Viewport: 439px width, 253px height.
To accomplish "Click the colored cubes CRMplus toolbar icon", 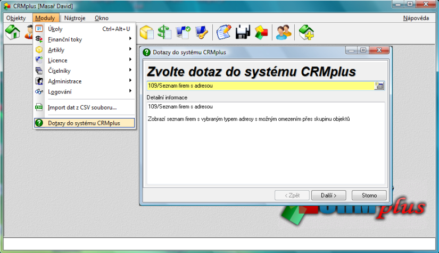I will coord(261,32).
